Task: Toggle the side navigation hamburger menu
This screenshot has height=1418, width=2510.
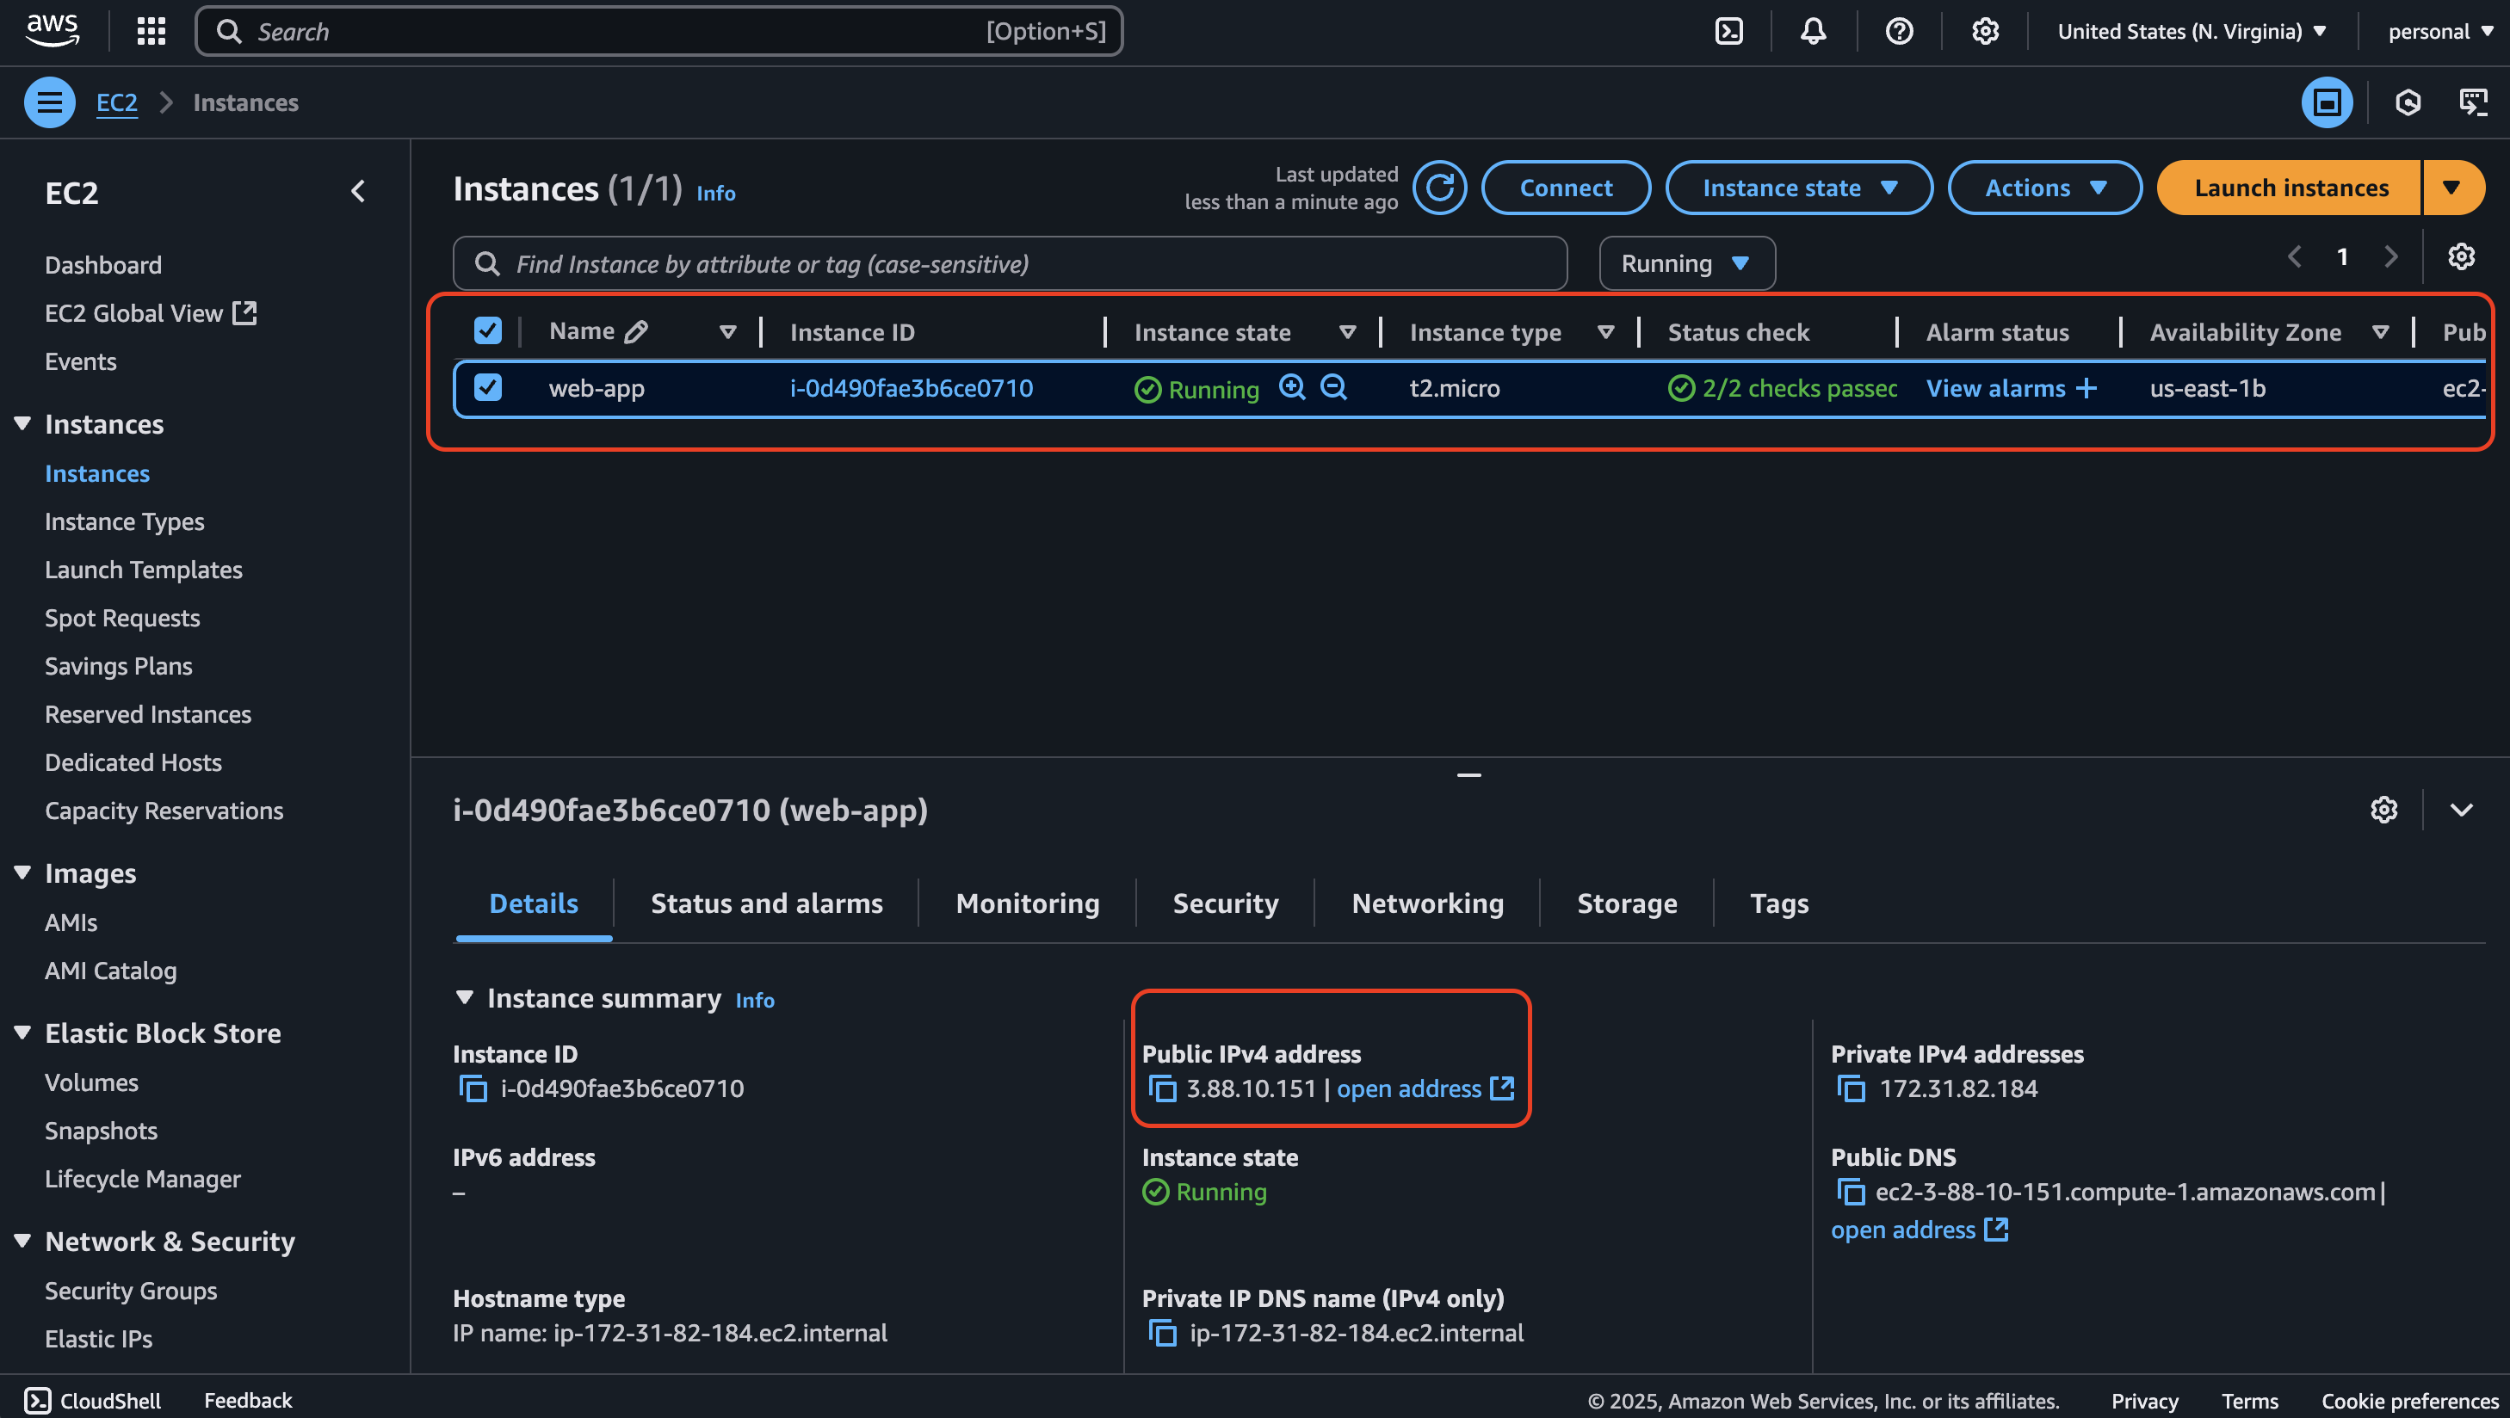Action: coord(50,102)
